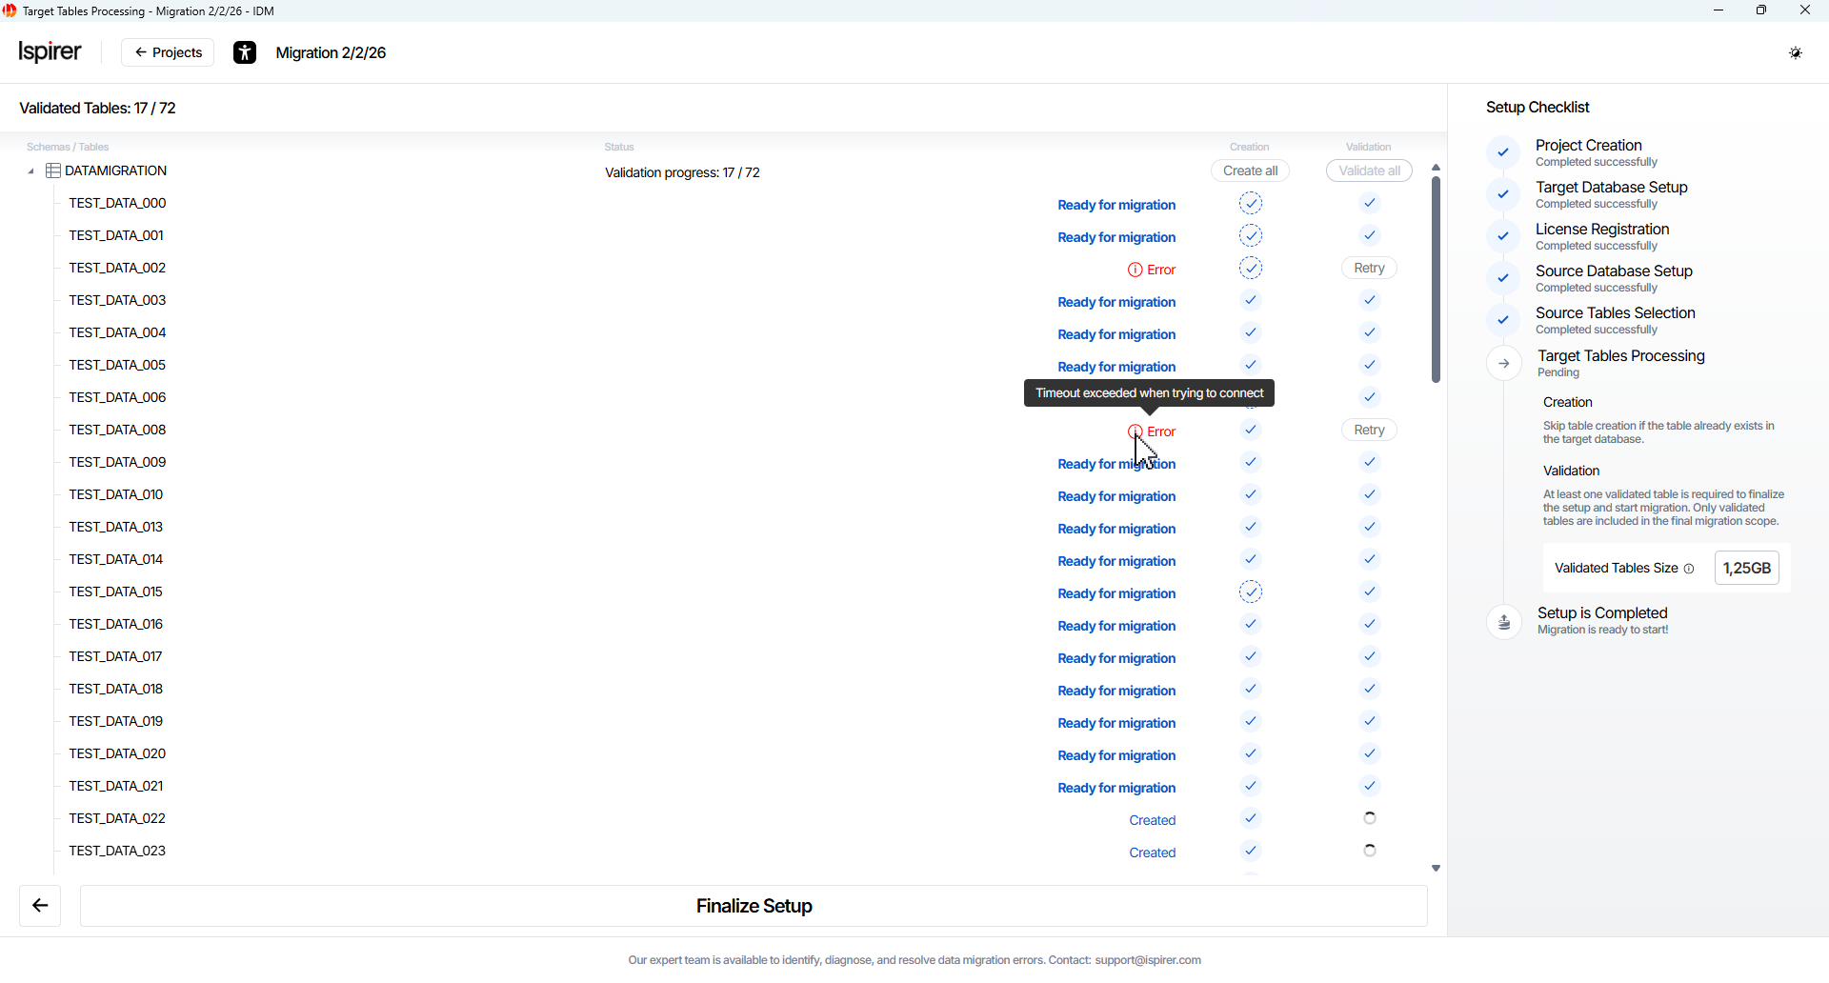Collapse the DATAMIGRATION schema tree
This screenshot has width=1829, height=983.
point(30,171)
